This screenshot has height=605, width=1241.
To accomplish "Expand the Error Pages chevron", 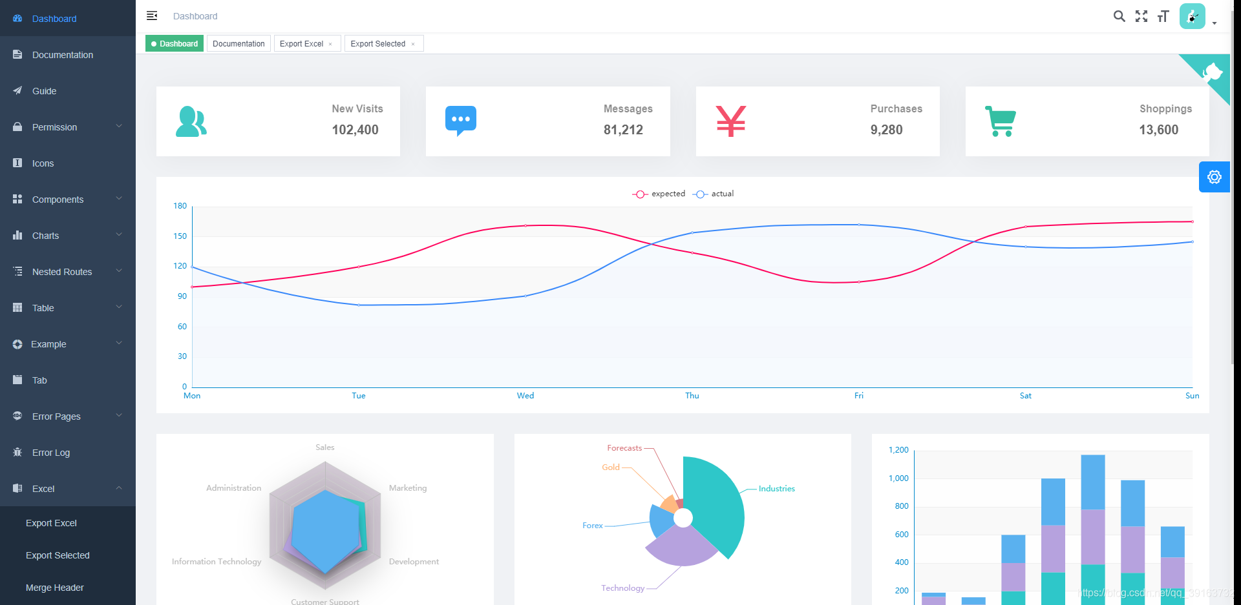I will tap(119, 415).
